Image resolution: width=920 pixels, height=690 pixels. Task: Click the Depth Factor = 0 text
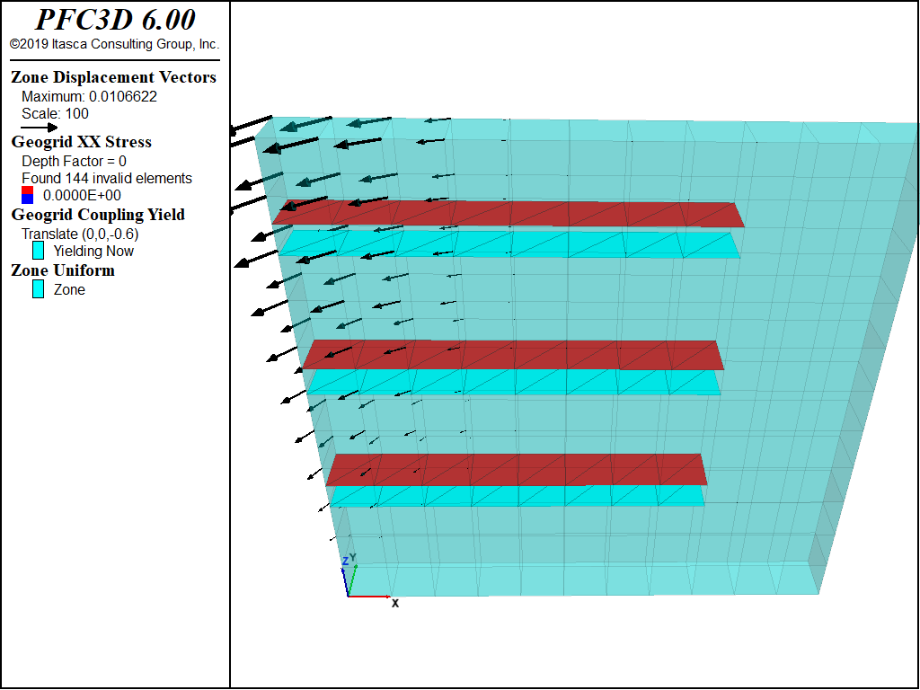pos(74,162)
